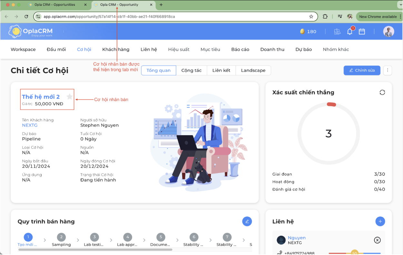Open the Liên hệ menu
403x255 pixels.
pos(149,49)
